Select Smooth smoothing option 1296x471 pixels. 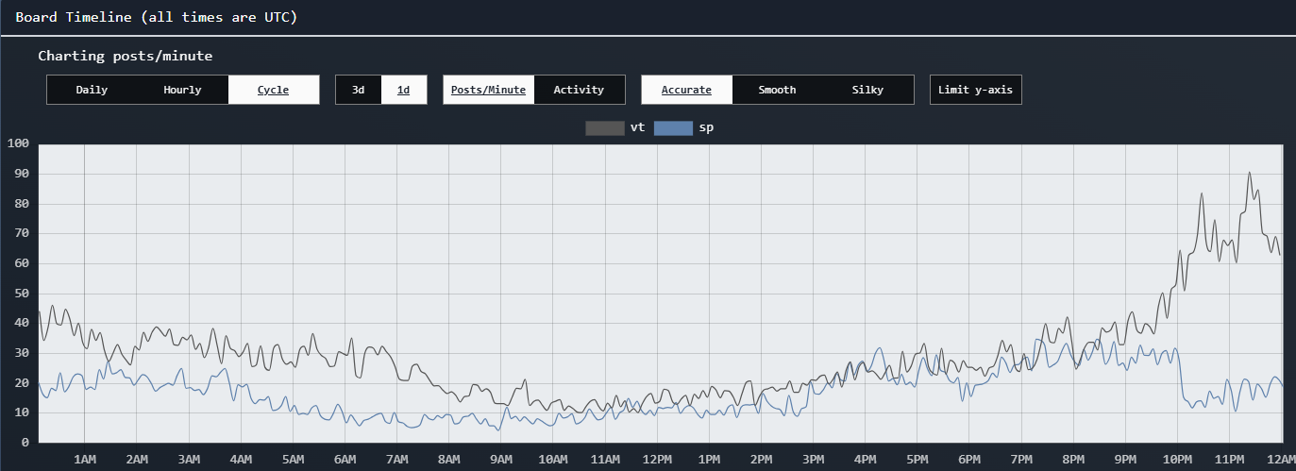tap(777, 90)
